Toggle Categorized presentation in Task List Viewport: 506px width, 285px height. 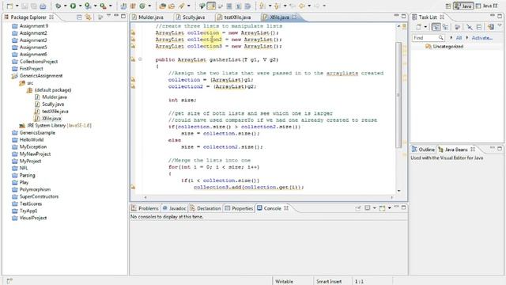[436, 27]
